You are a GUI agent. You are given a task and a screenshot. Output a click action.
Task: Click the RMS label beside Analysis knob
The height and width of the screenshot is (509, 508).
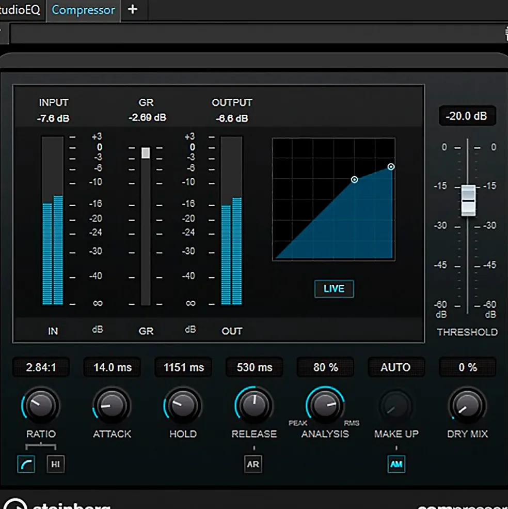(x=352, y=423)
